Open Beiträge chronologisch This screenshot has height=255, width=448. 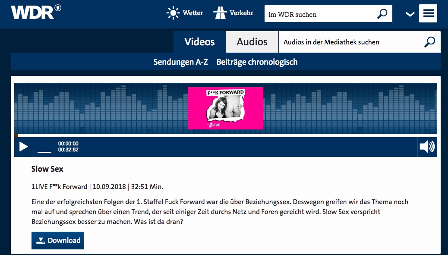(257, 62)
